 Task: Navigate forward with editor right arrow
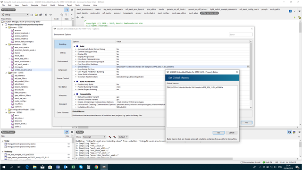click(82, 17)
